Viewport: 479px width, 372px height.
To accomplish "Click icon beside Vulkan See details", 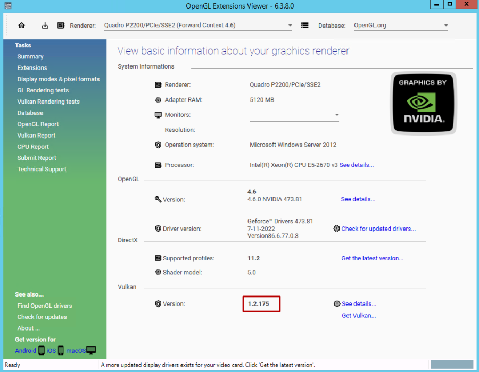I will tap(337, 303).
